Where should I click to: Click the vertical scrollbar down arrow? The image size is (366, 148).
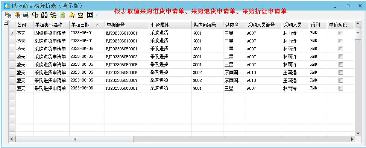[358, 133]
